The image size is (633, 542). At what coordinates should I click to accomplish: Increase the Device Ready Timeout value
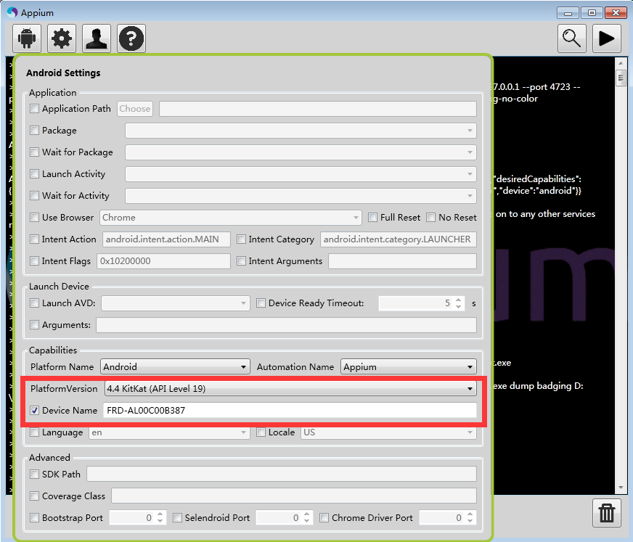pyautogui.click(x=458, y=300)
